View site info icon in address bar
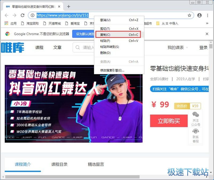Screen dimensions: 214x180 pos(32,15)
